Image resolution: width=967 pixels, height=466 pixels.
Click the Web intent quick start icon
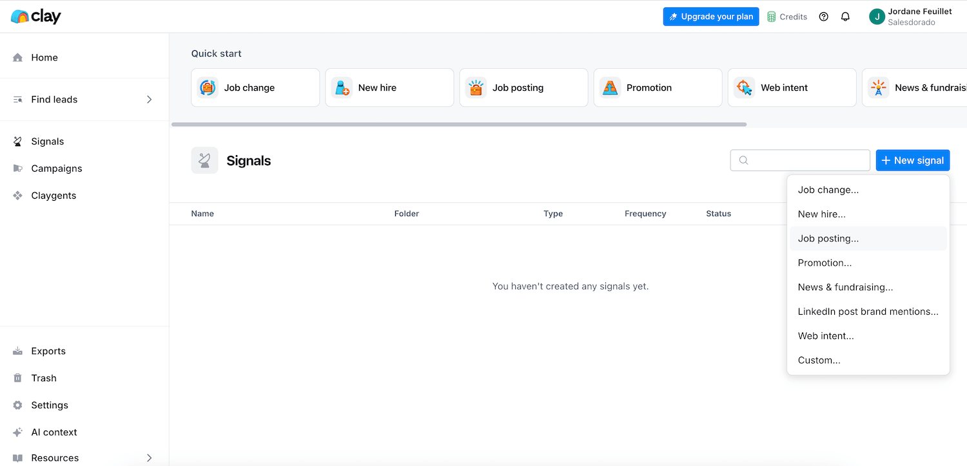pyautogui.click(x=744, y=88)
